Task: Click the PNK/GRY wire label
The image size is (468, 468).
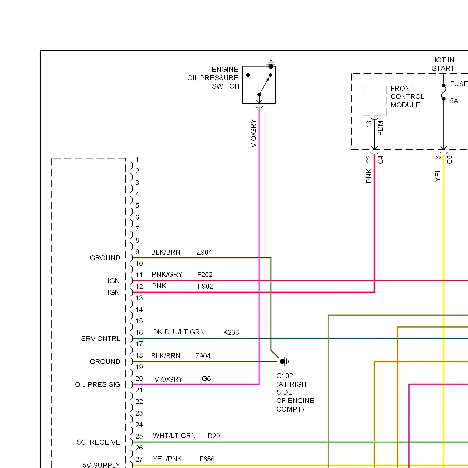Action: coord(167,275)
